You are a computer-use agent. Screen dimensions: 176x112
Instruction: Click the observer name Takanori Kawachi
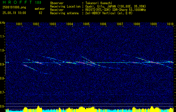tap(98, 3)
